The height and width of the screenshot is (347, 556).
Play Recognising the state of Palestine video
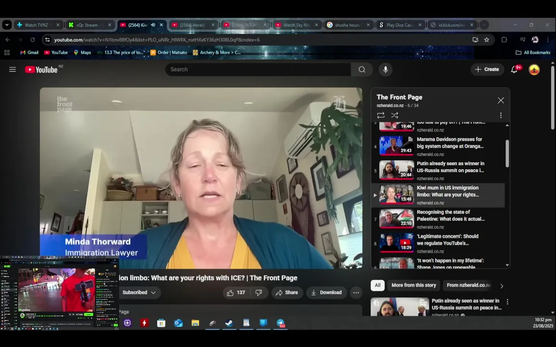pyautogui.click(x=437, y=219)
